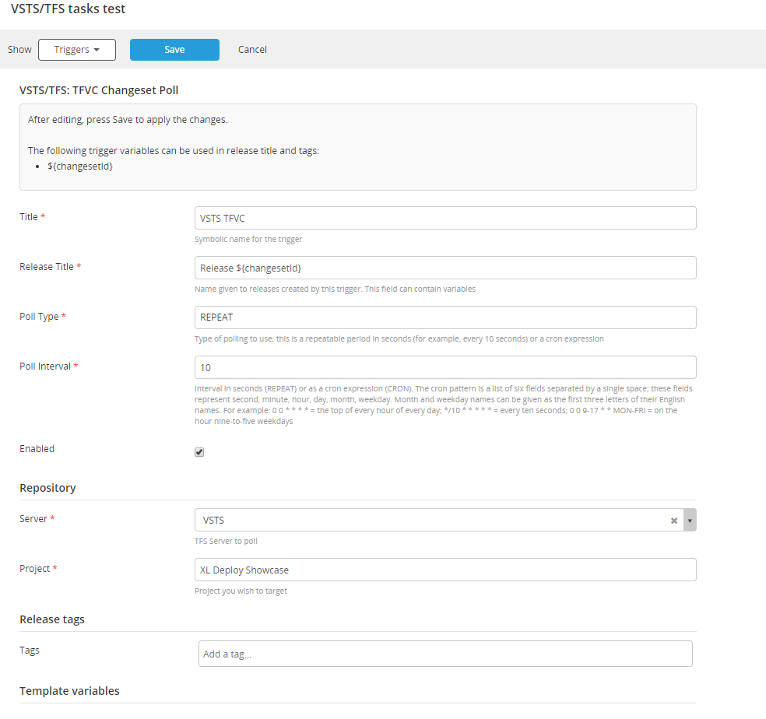Image resolution: width=766 pixels, height=719 pixels.
Task: Click the Enabled label text
Action: tap(37, 449)
